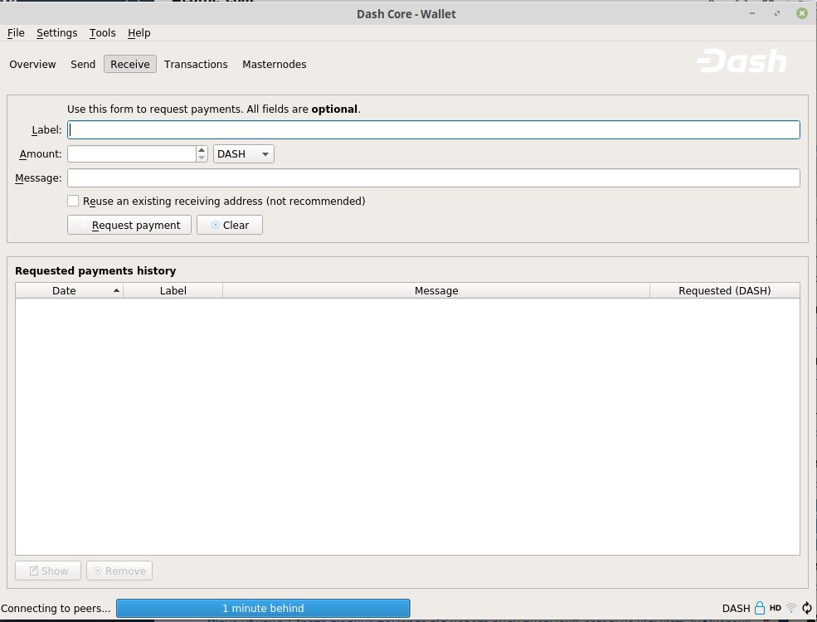Click the Show button
This screenshot has width=817, height=622.
coord(48,571)
